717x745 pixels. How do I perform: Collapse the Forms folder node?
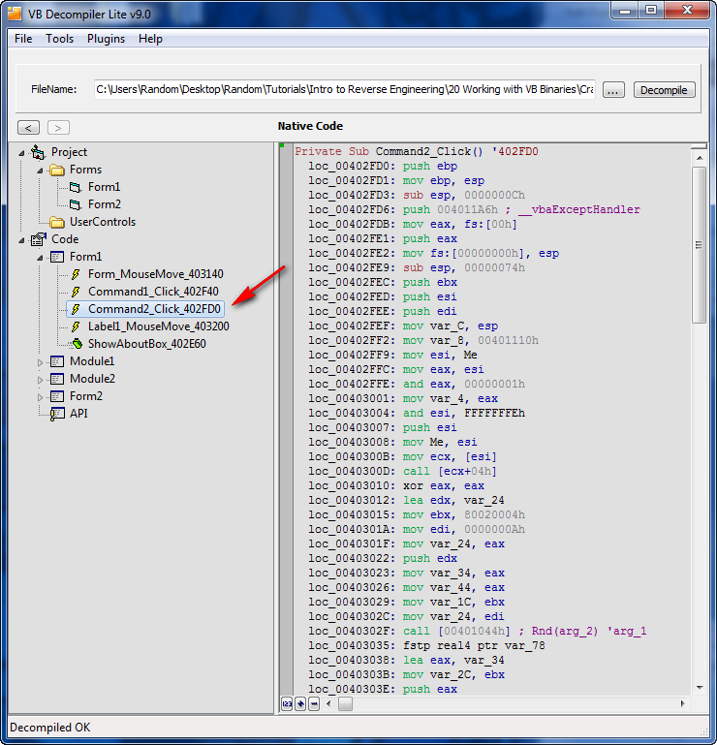pos(40,171)
